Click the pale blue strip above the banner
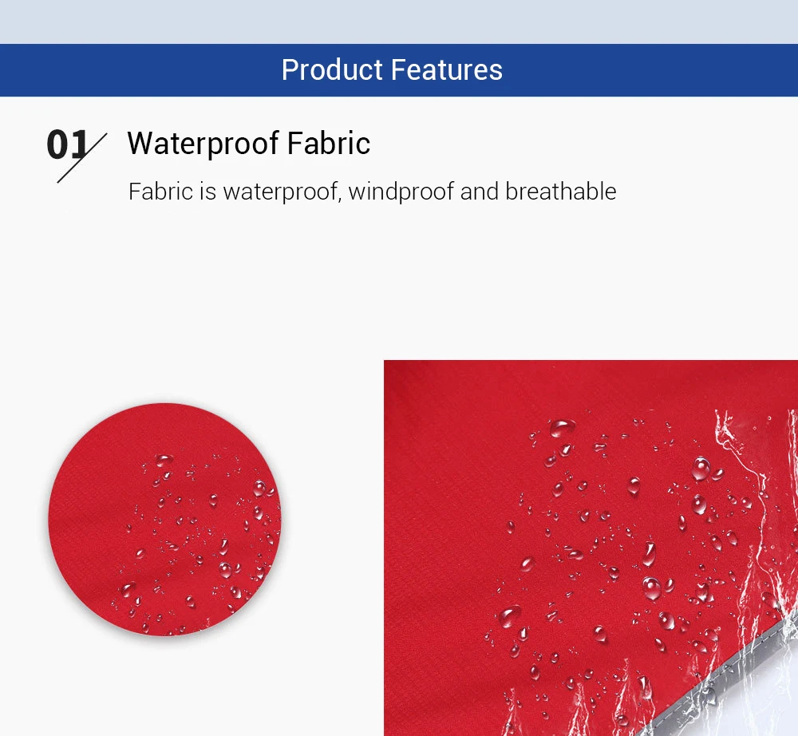The image size is (798, 736). pyautogui.click(x=399, y=22)
